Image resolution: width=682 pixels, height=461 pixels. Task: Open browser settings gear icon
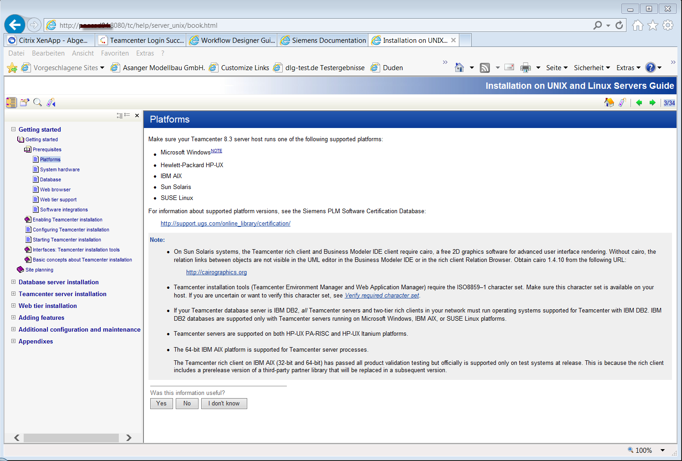[668, 26]
